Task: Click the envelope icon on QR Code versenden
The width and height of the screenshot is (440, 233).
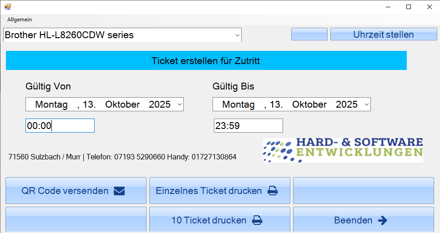Action: (x=119, y=191)
